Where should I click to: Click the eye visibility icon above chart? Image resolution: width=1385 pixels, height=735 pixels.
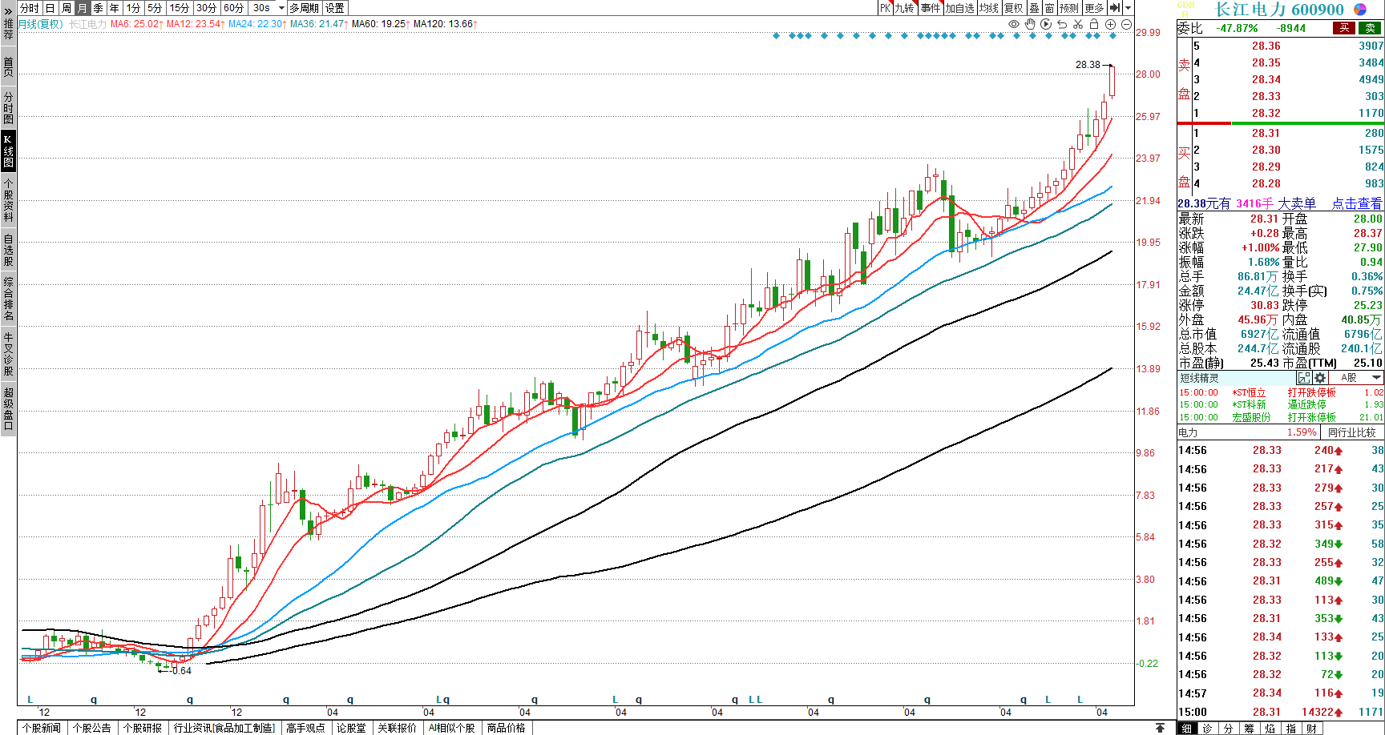[x=1014, y=24]
